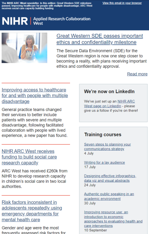149x234 pixels.
Task: Click the woman at desk article photo
Action: pos(25,48)
